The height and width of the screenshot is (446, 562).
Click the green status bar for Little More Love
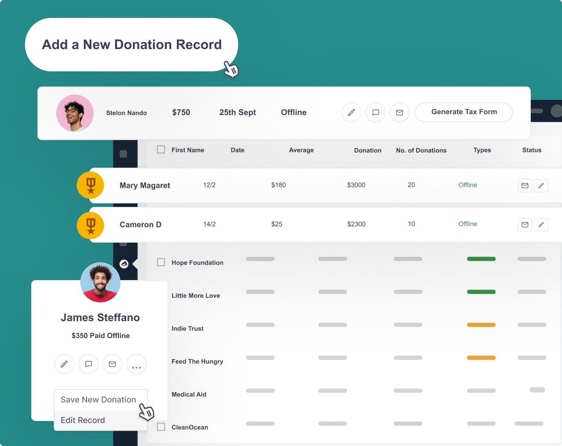pos(481,292)
